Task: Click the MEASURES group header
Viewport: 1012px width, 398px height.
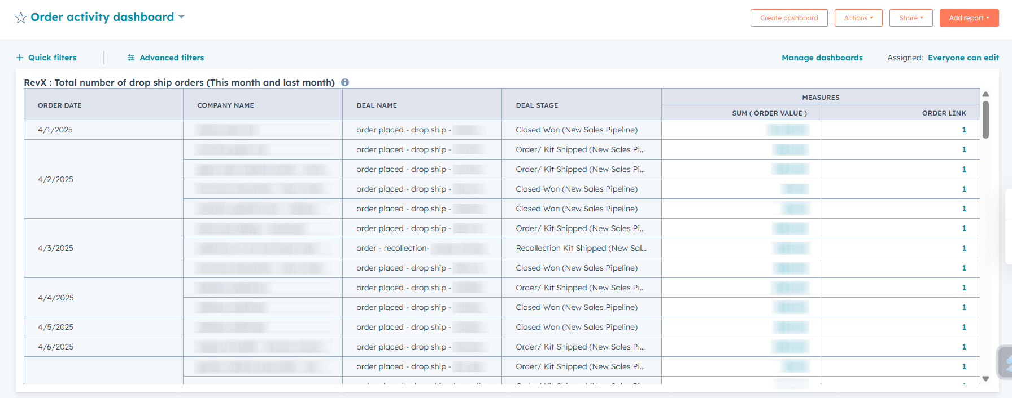Action: click(x=821, y=97)
